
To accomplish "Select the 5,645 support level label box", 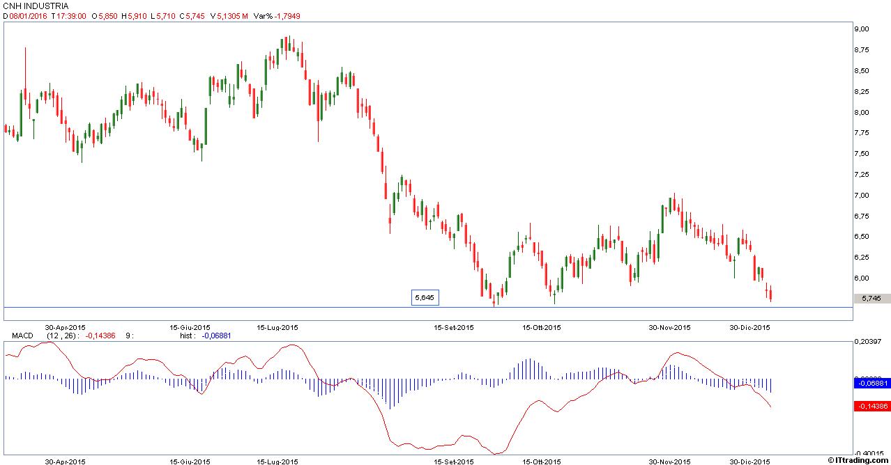I will (x=425, y=298).
